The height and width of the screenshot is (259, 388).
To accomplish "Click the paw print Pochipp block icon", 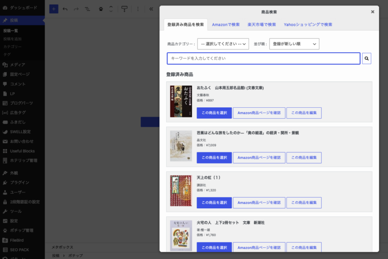I will (x=101, y=9).
